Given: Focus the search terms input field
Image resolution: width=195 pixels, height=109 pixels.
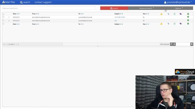Looking at the screenshot, I should click(49, 8).
